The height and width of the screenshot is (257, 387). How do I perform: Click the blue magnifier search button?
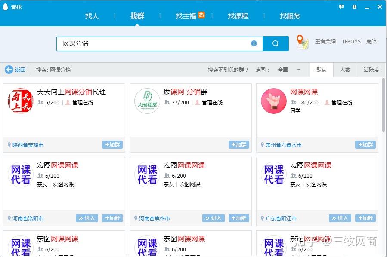point(276,43)
